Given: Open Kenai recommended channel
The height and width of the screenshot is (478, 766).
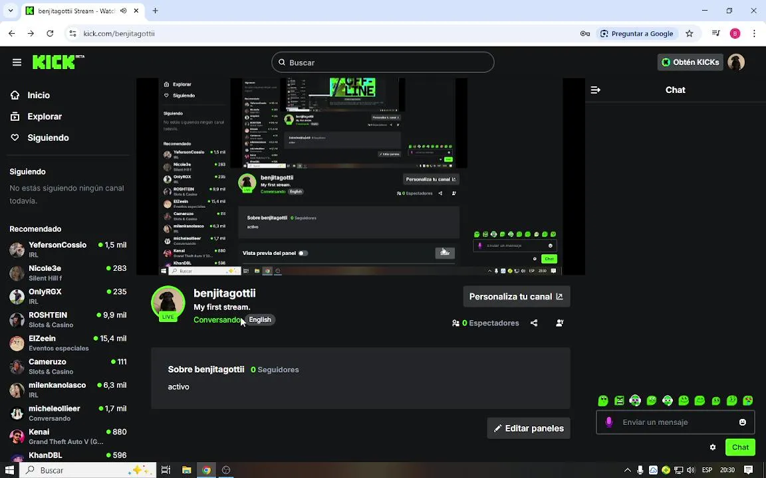Looking at the screenshot, I should pos(68,437).
